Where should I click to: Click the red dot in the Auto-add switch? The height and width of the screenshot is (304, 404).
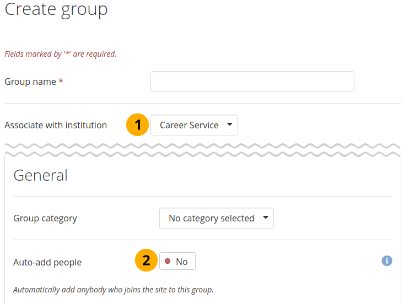[168, 262]
